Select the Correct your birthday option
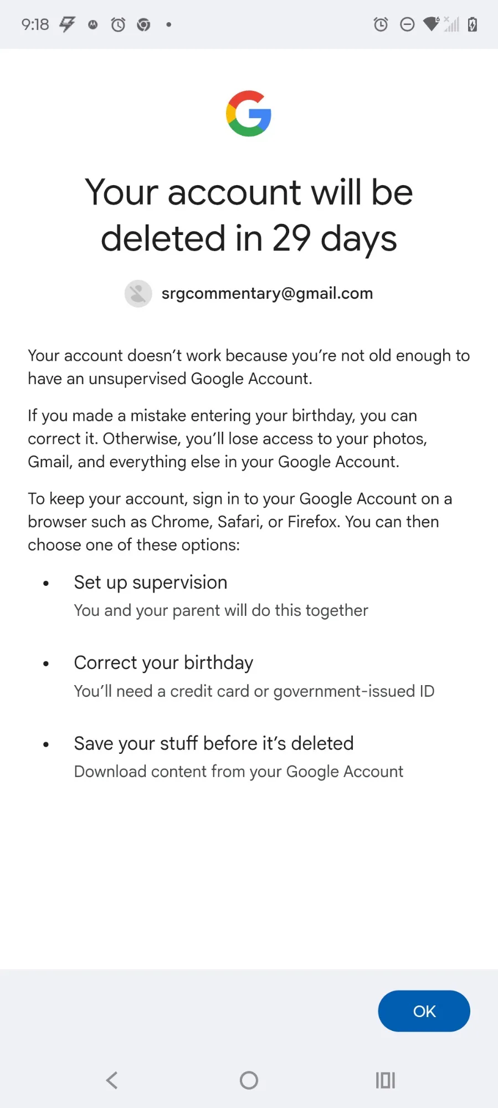 [163, 663]
